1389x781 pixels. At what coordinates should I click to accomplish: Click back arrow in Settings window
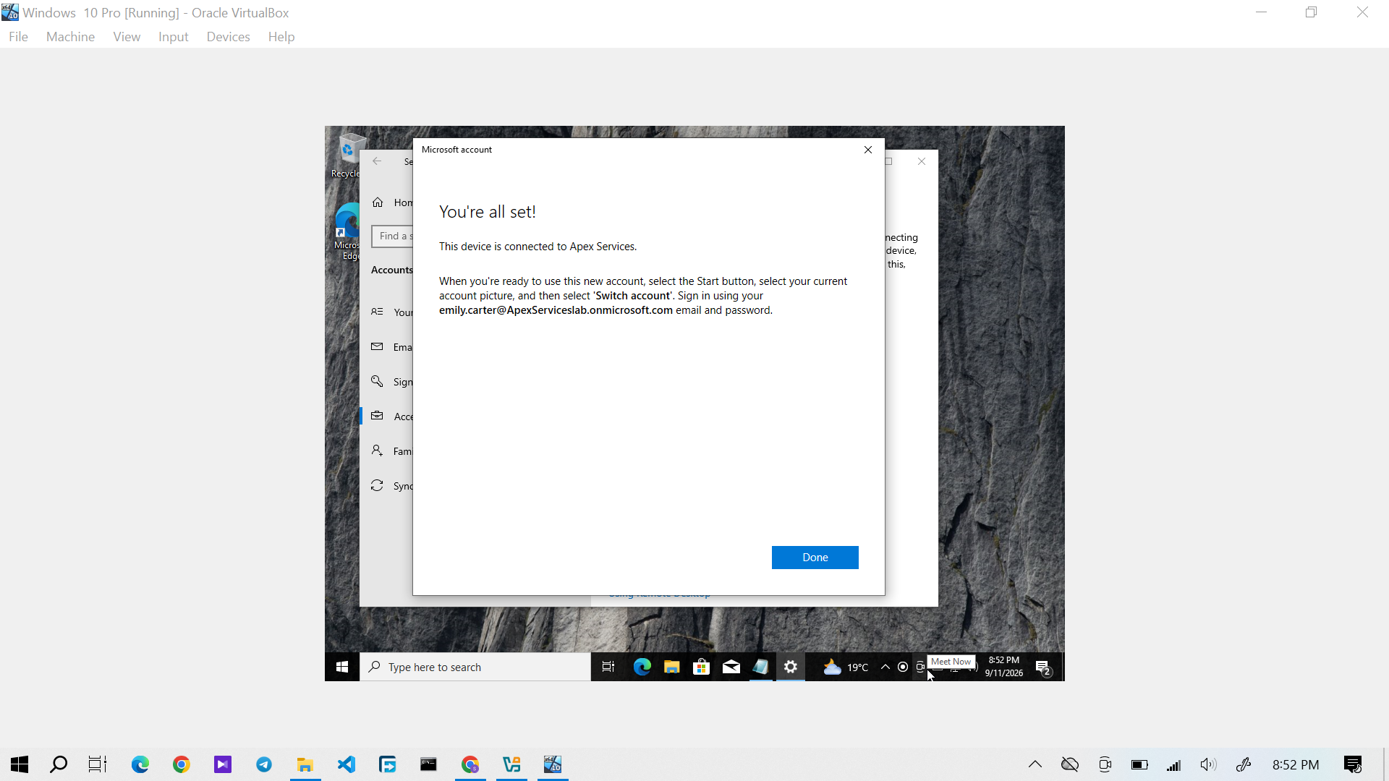pyautogui.click(x=377, y=161)
